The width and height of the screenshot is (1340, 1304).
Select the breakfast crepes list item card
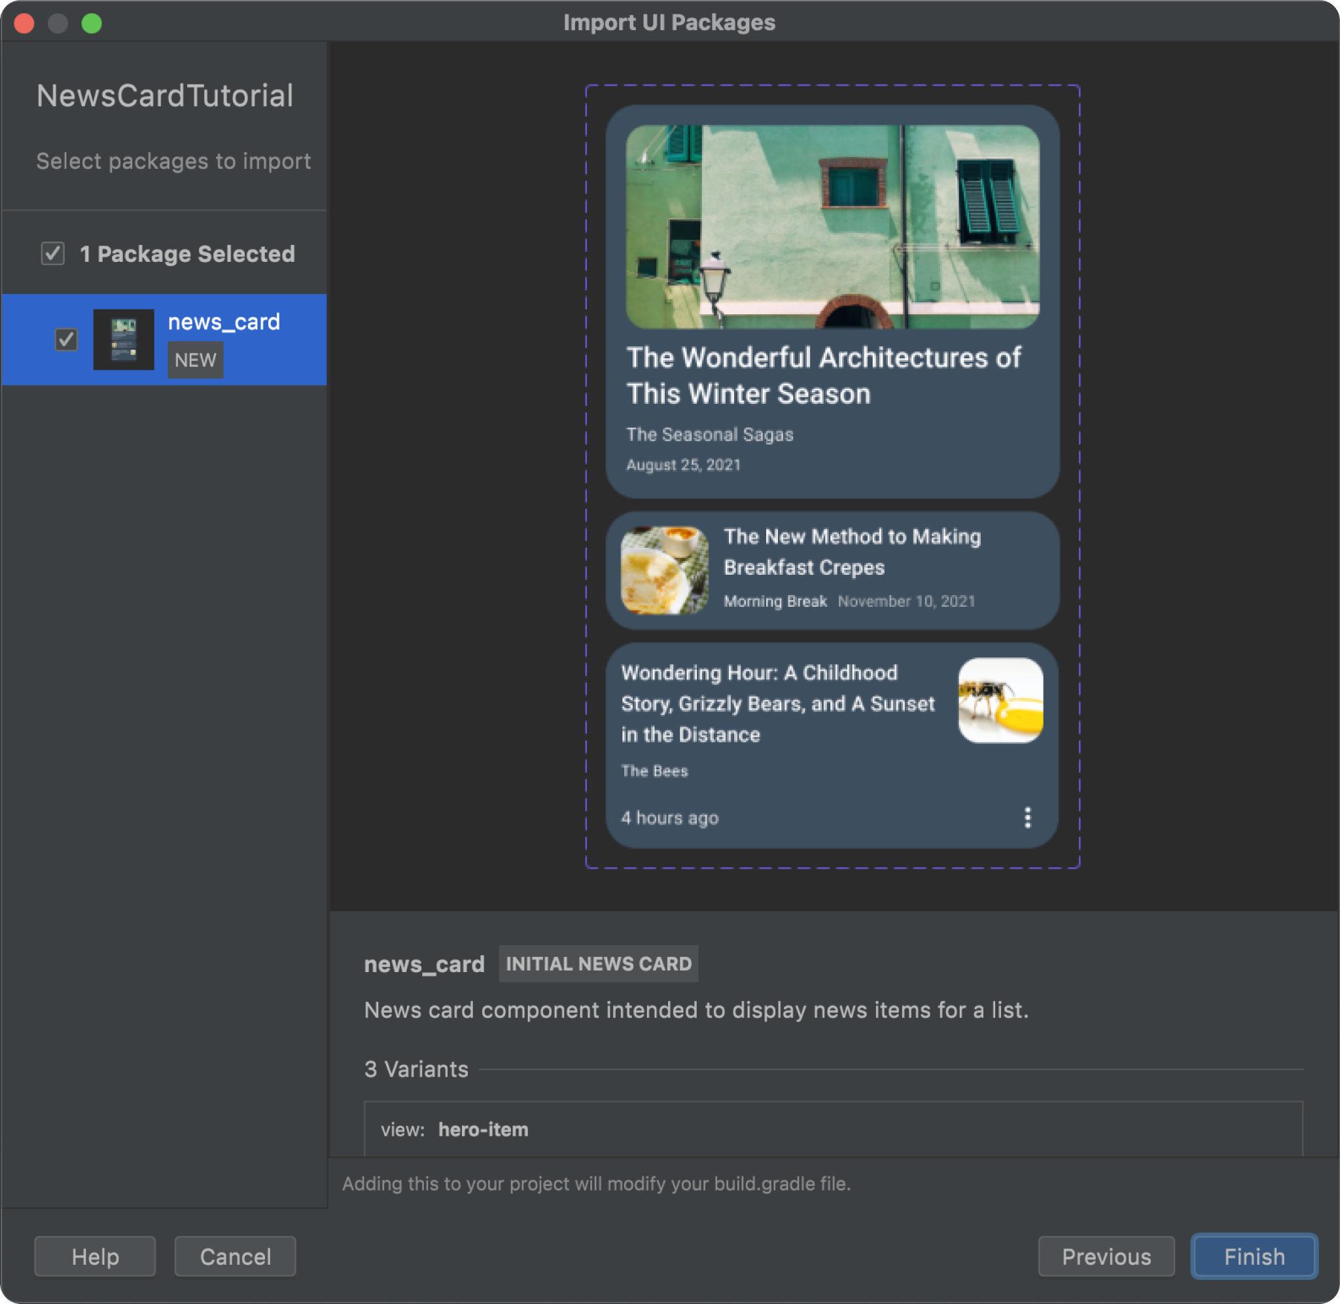point(834,568)
